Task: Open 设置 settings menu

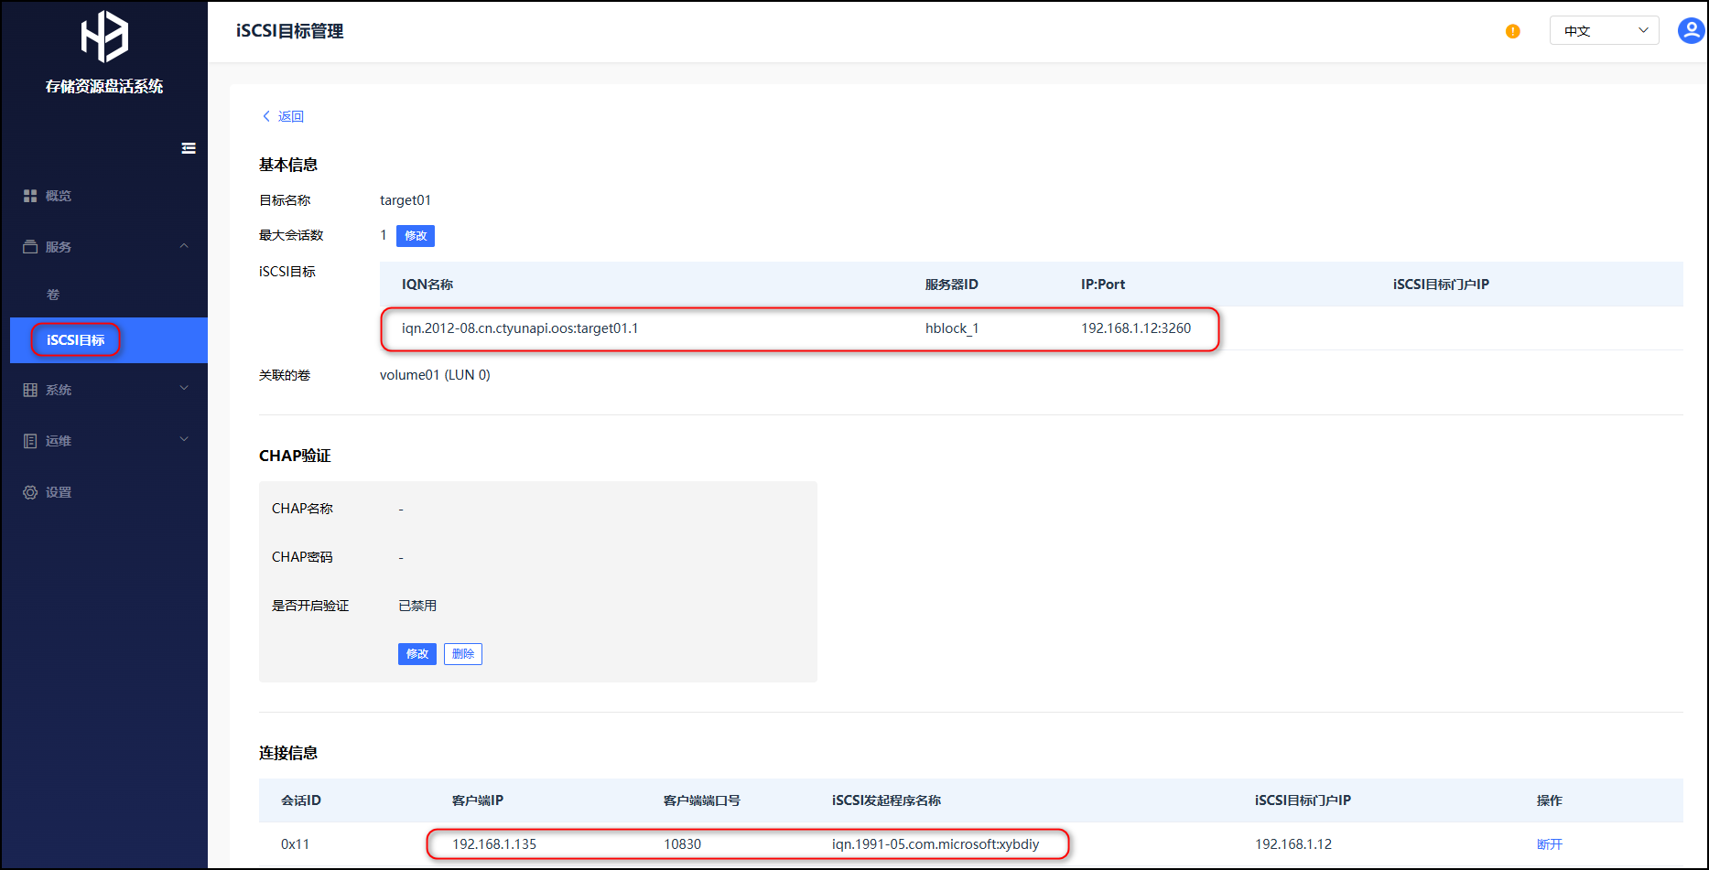Action: (x=59, y=492)
